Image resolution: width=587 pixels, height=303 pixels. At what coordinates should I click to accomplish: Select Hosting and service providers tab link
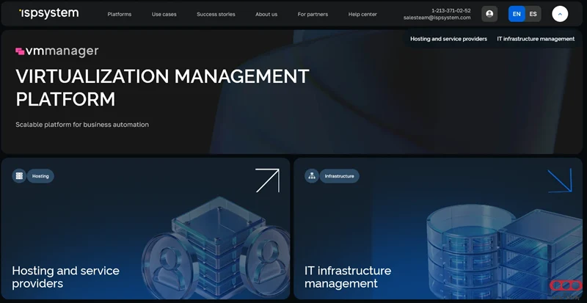[x=448, y=39]
